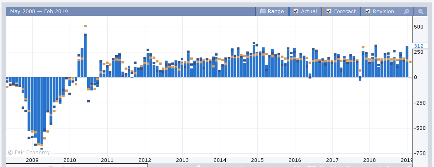Viewport: 434px width, 167px height.
Task: Zoom out with the magnifier minus icon
Action: click(x=420, y=11)
